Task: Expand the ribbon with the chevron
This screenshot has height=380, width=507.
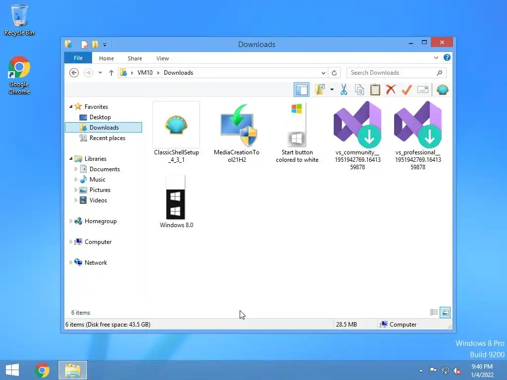Action: (x=436, y=58)
